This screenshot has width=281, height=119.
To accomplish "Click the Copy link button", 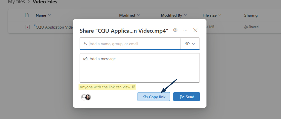I will (154, 97).
